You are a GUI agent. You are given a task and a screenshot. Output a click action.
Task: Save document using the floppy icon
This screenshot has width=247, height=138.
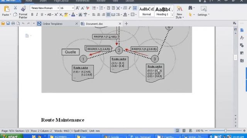(8, 23)
